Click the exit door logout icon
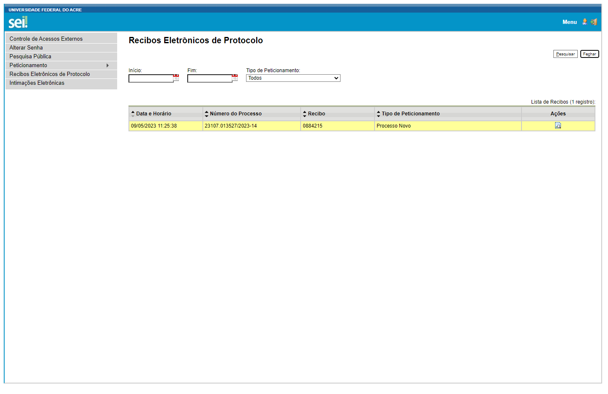The height and width of the screenshot is (394, 608). pyautogui.click(x=594, y=22)
